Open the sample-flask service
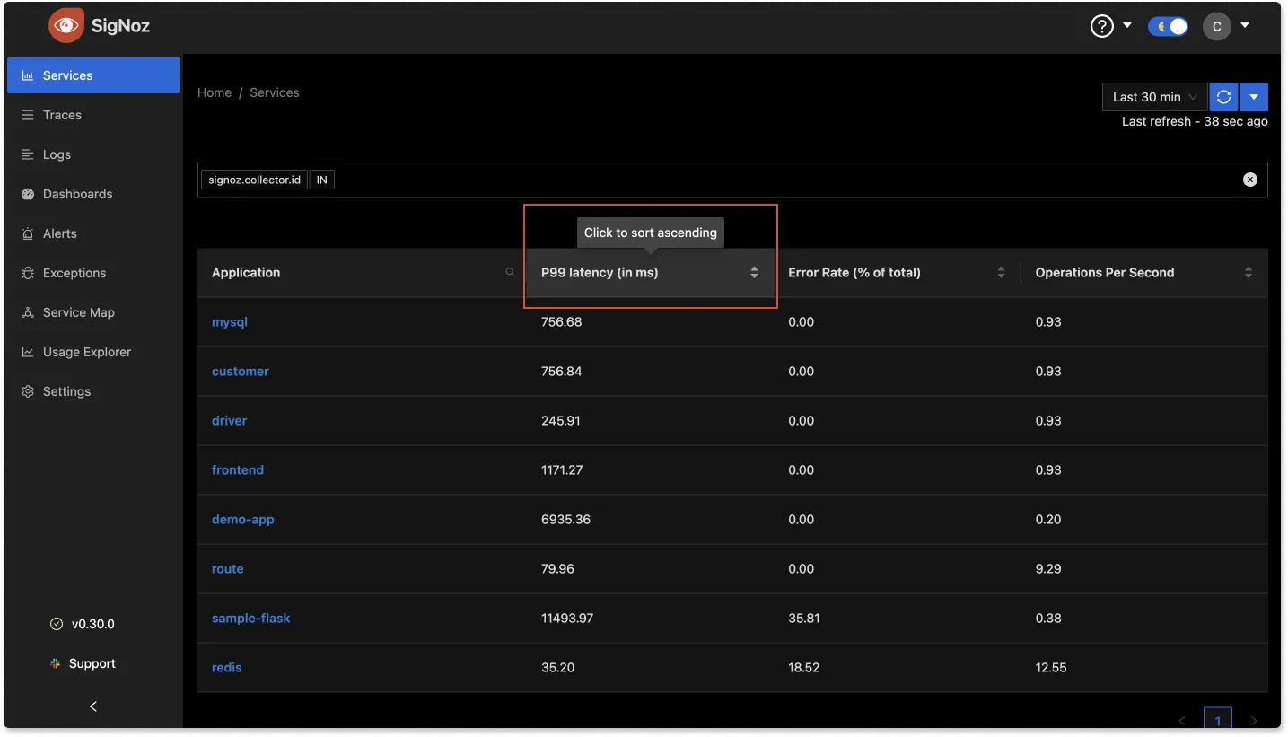Image resolution: width=1288 pixels, height=737 pixels. point(251,619)
